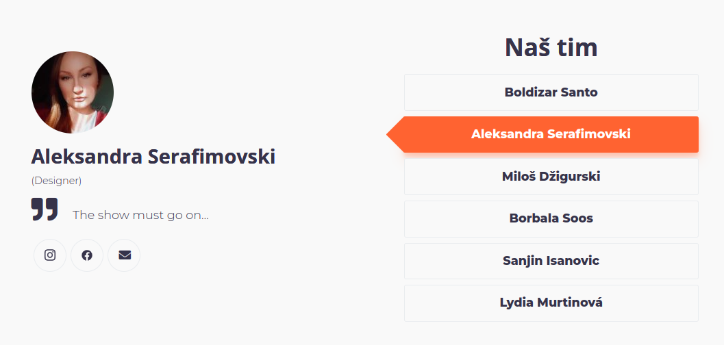Switch to Miloš Džigurski's profile tab
This screenshot has width=724, height=345.
tap(551, 177)
